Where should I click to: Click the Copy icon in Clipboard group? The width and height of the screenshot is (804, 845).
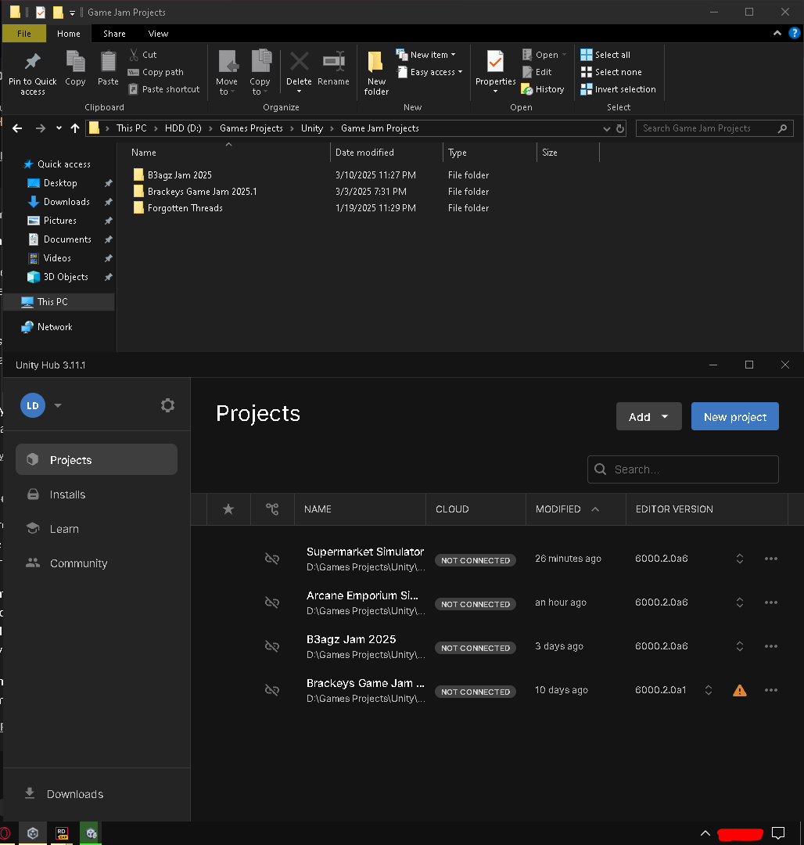tap(75, 62)
